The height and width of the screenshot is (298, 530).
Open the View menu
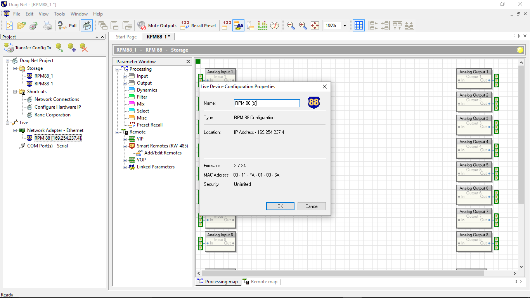coord(43,14)
